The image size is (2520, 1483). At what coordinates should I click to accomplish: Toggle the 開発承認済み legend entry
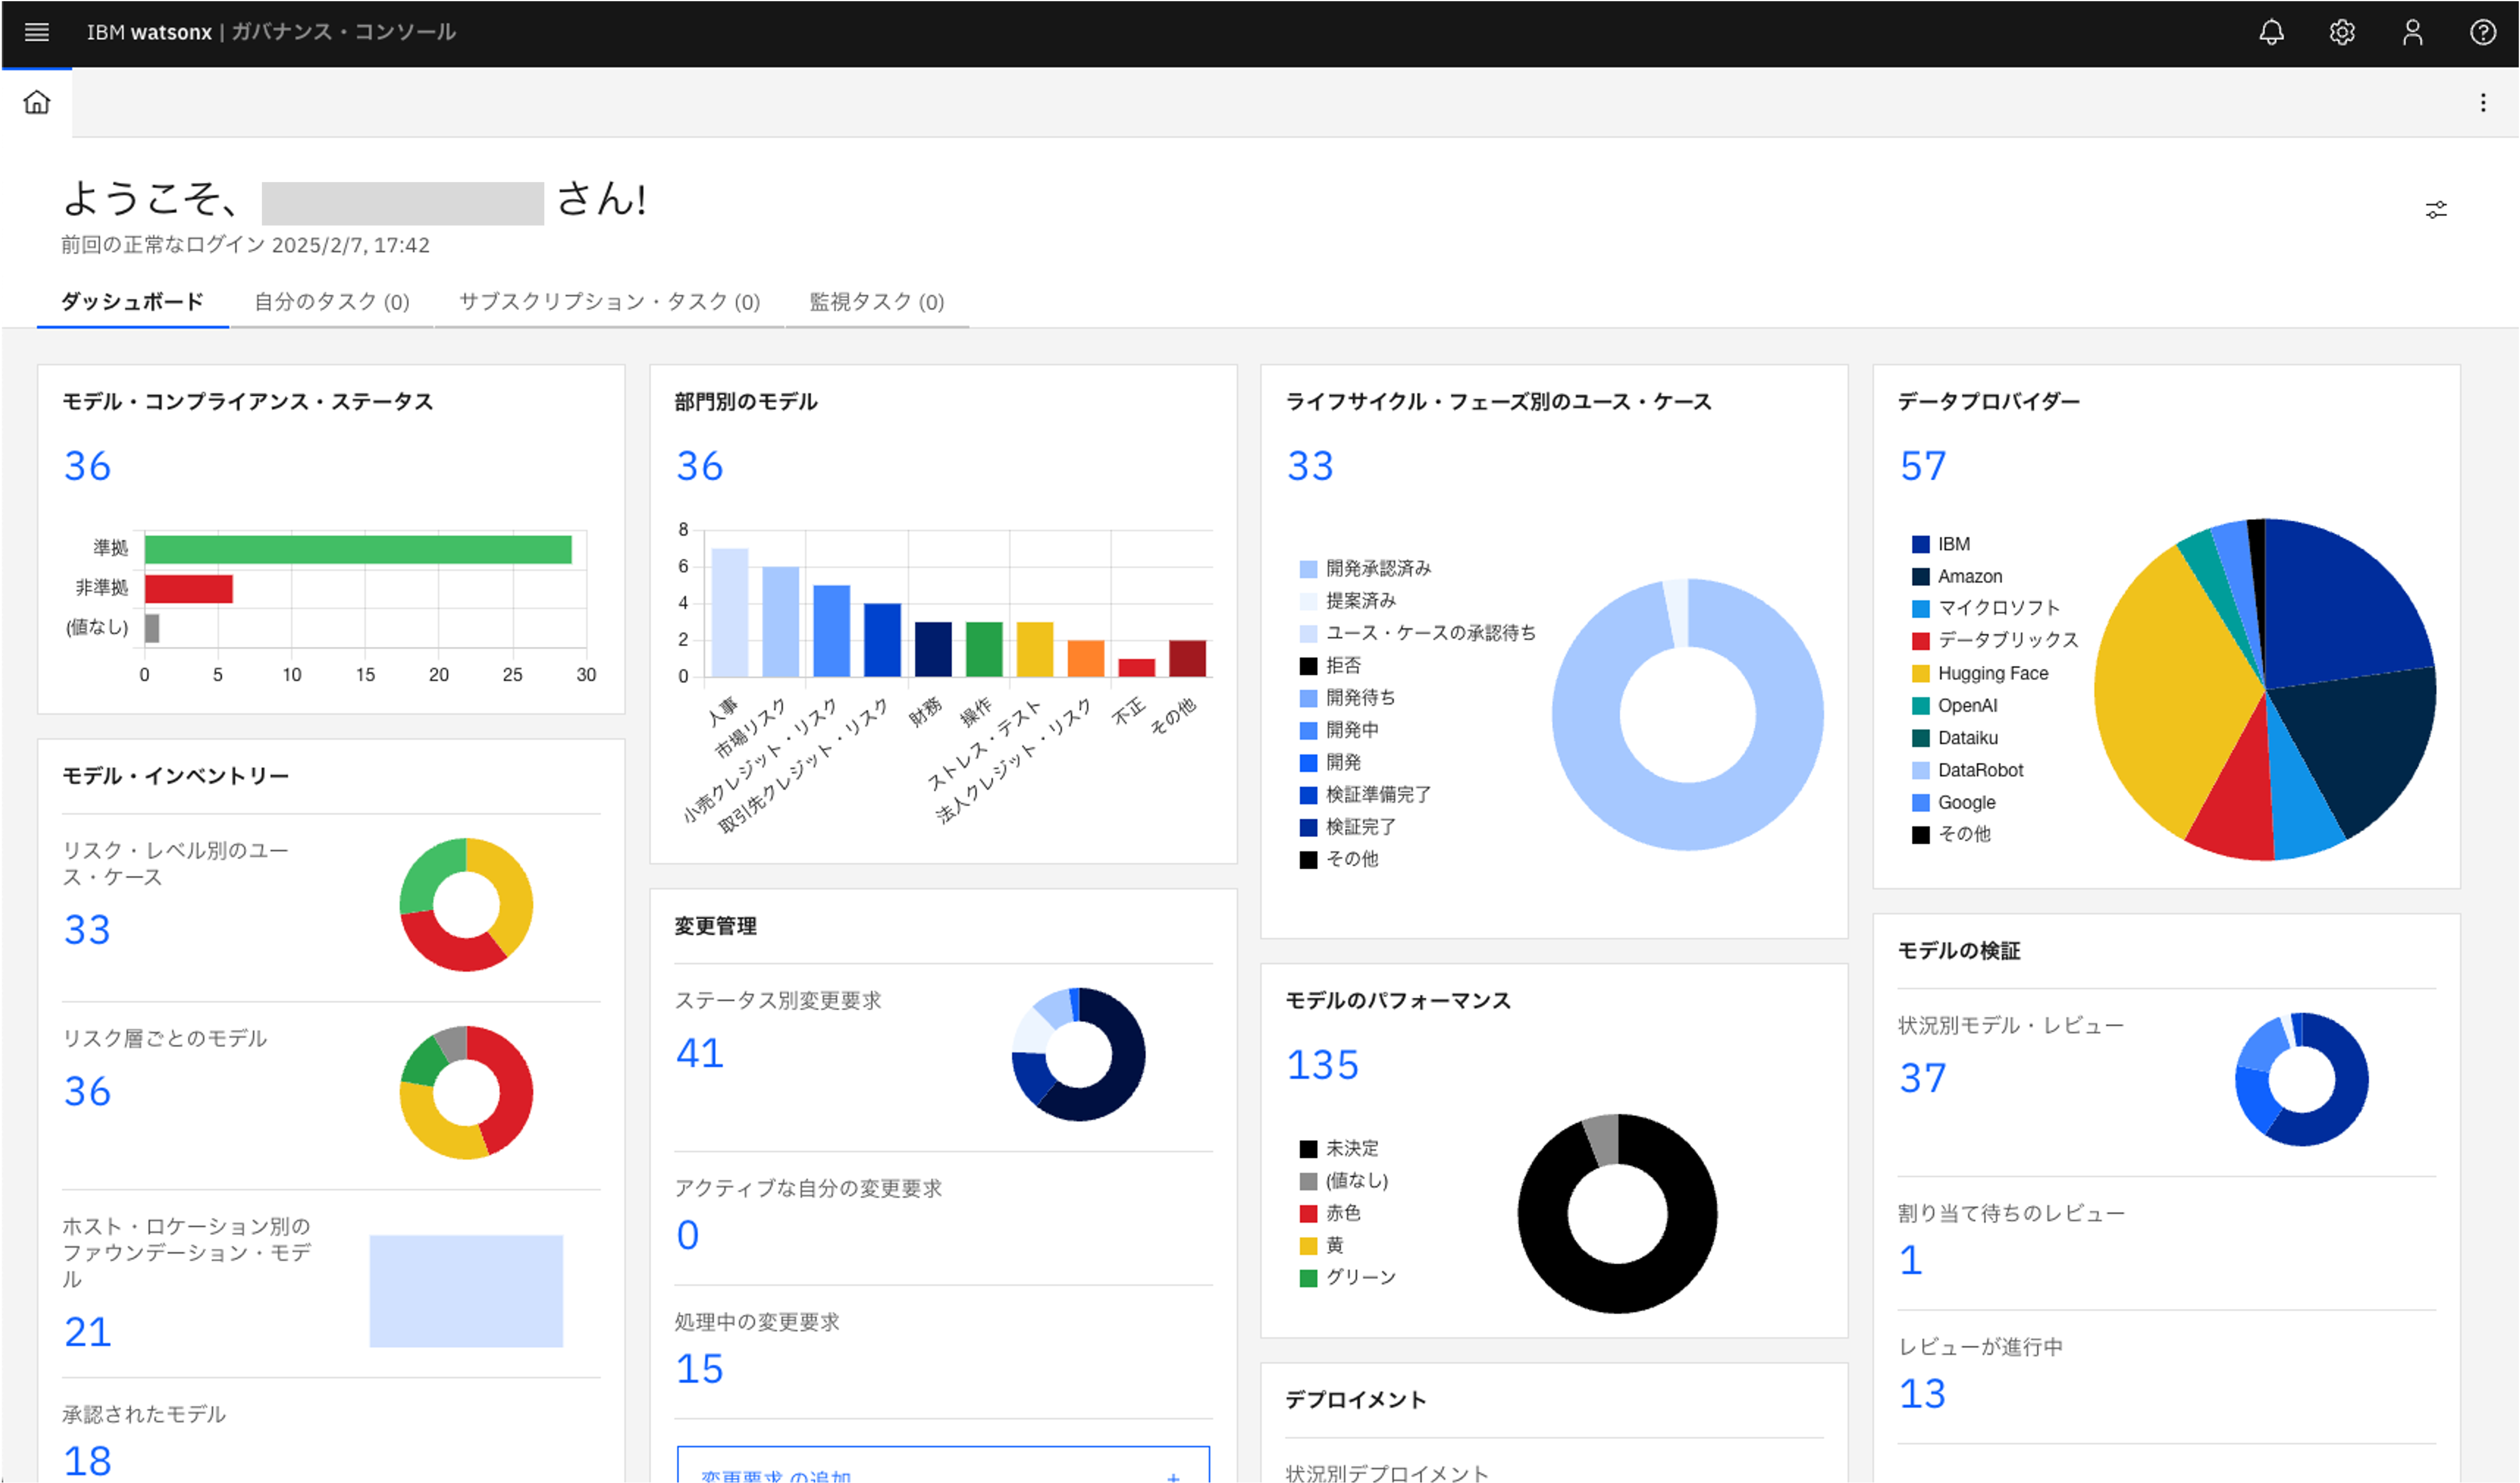pos(1377,569)
